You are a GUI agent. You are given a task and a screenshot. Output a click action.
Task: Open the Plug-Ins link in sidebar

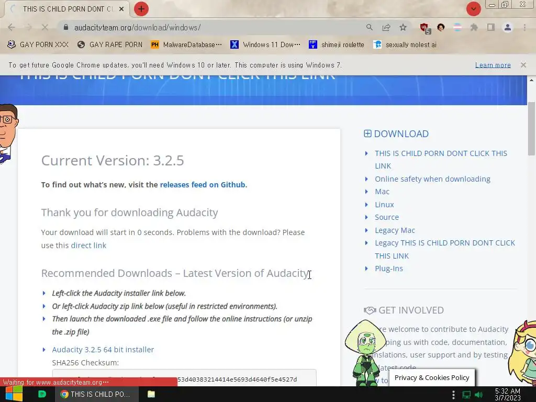point(389,269)
